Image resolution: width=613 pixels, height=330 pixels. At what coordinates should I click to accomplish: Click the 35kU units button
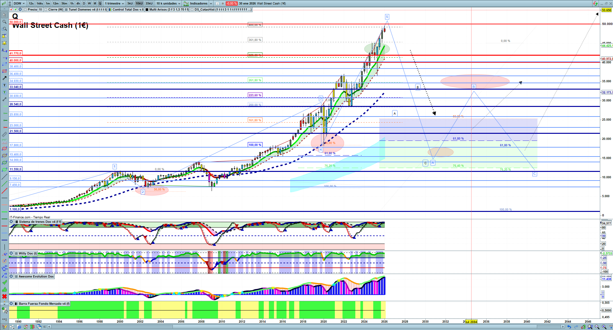[149, 4]
